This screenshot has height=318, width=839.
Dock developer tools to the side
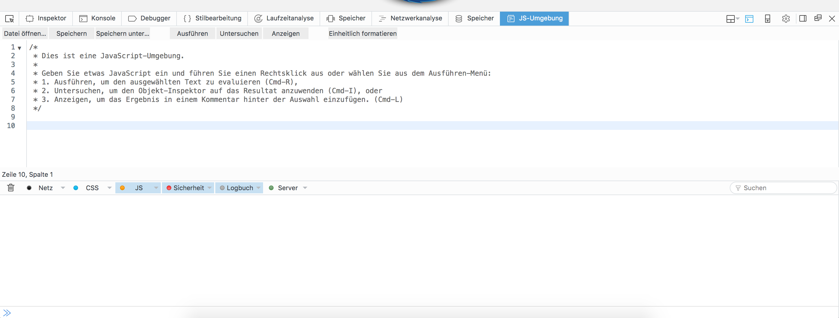click(803, 19)
